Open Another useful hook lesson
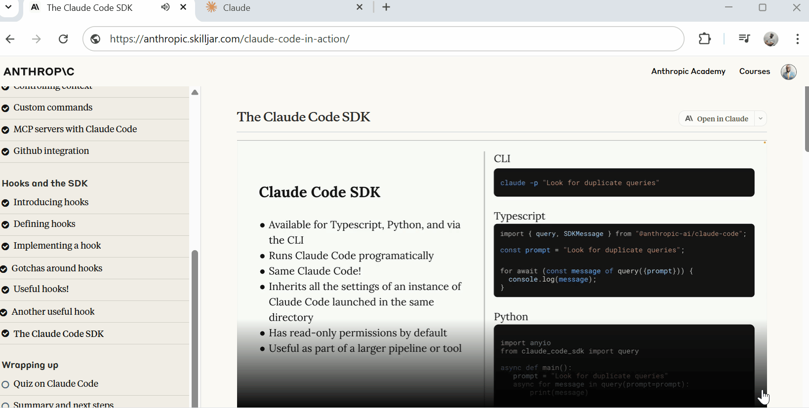The width and height of the screenshot is (809, 408). pos(53,312)
